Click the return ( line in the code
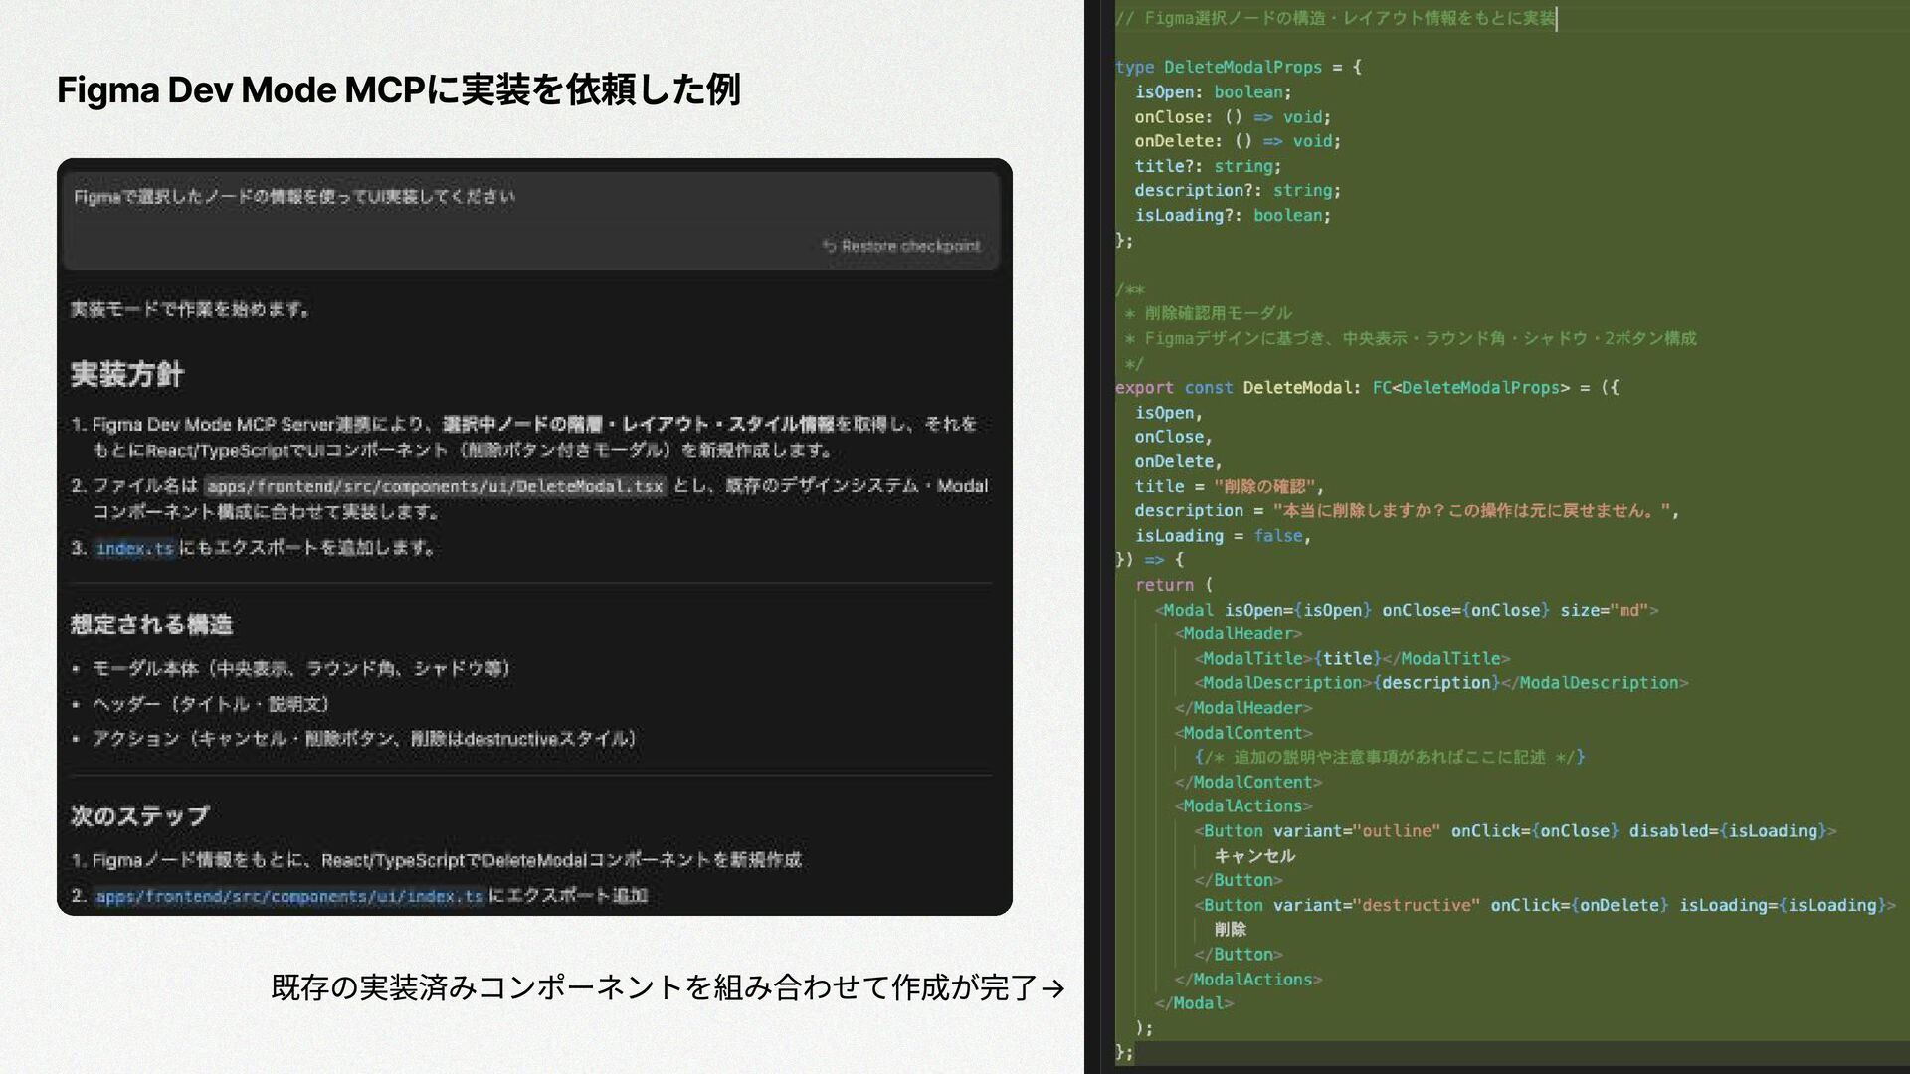 coord(1174,585)
